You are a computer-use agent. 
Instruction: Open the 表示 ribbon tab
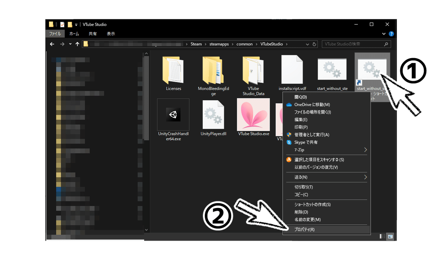pyautogui.click(x=111, y=34)
